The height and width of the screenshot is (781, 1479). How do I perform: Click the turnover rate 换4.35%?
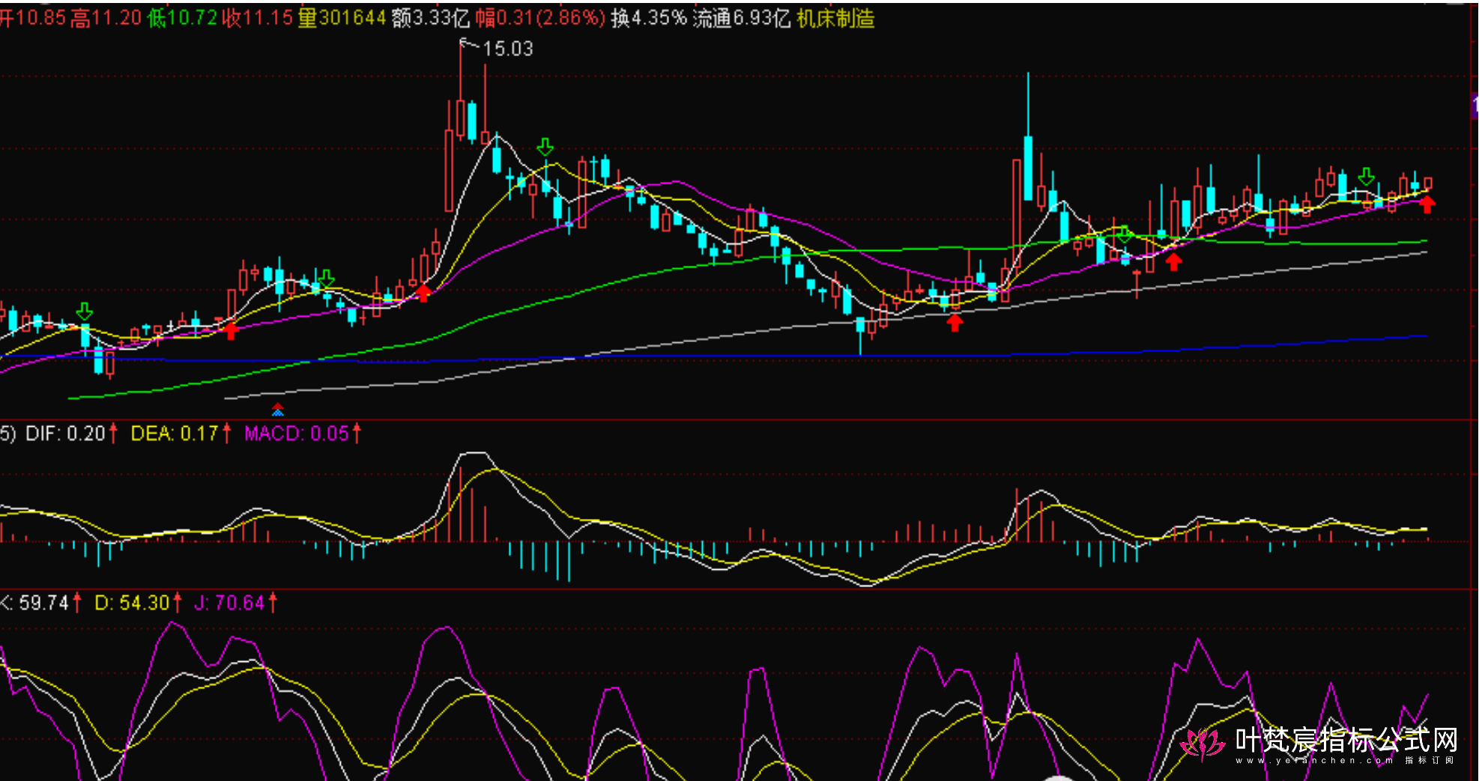(649, 18)
